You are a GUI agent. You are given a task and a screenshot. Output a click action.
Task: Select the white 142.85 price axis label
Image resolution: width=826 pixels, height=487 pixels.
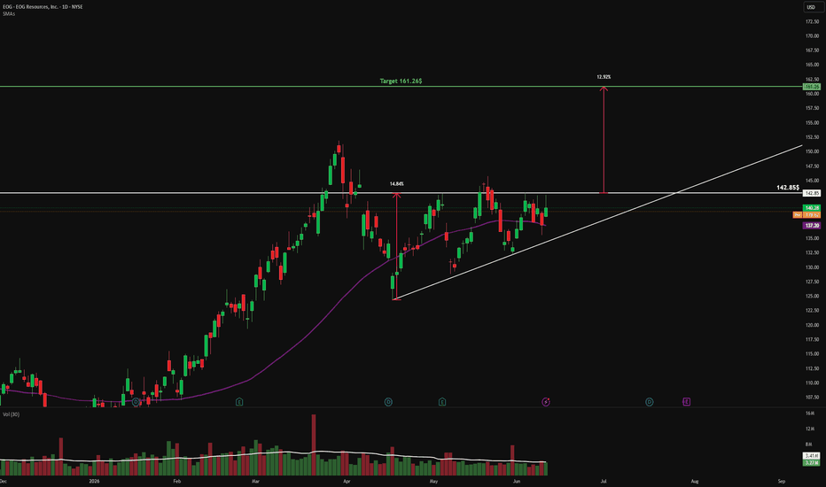(x=811, y=193)
